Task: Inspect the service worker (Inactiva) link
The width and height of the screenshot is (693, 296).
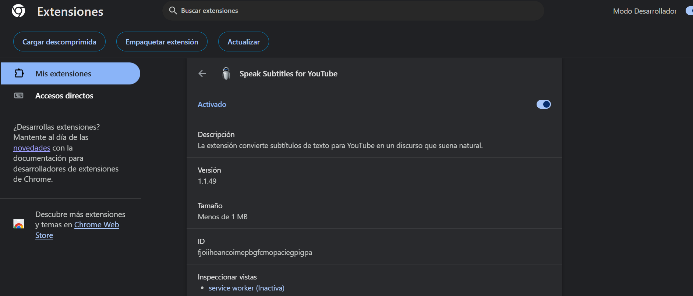Action: [x=246, y=288]
